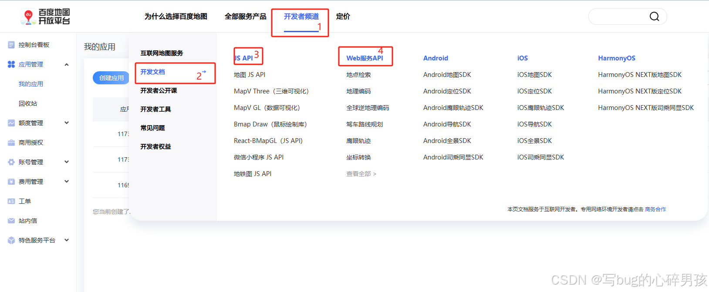Open iOS司乘同显SDK link
This screenshot has height=292, width=709.
pos(540,157)
